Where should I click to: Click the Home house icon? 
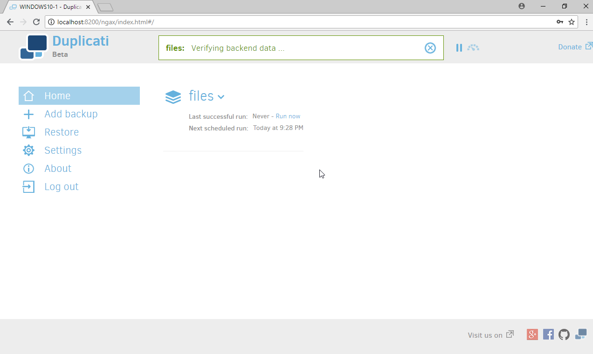(x=28, y=96)
